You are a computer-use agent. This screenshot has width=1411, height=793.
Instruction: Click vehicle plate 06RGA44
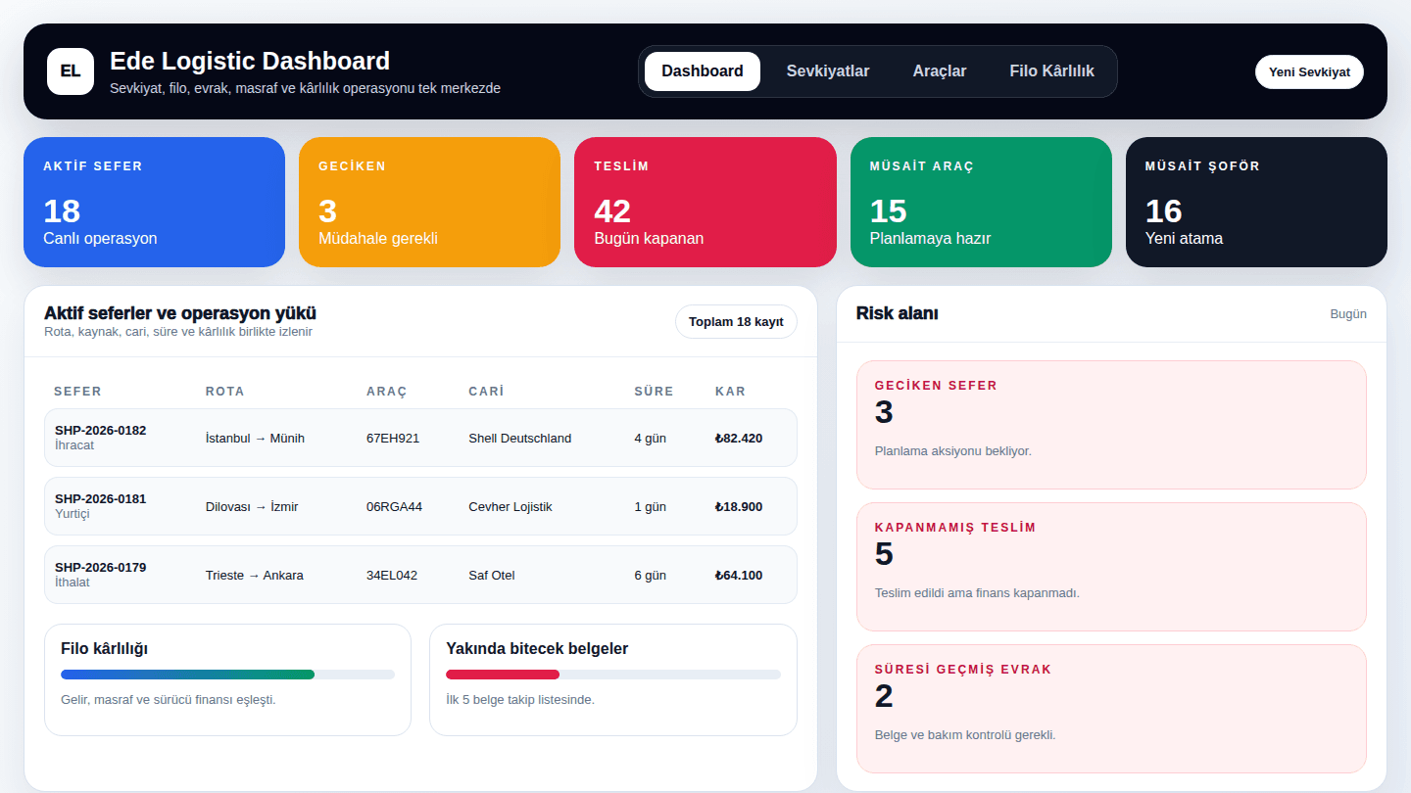(394, 506)
